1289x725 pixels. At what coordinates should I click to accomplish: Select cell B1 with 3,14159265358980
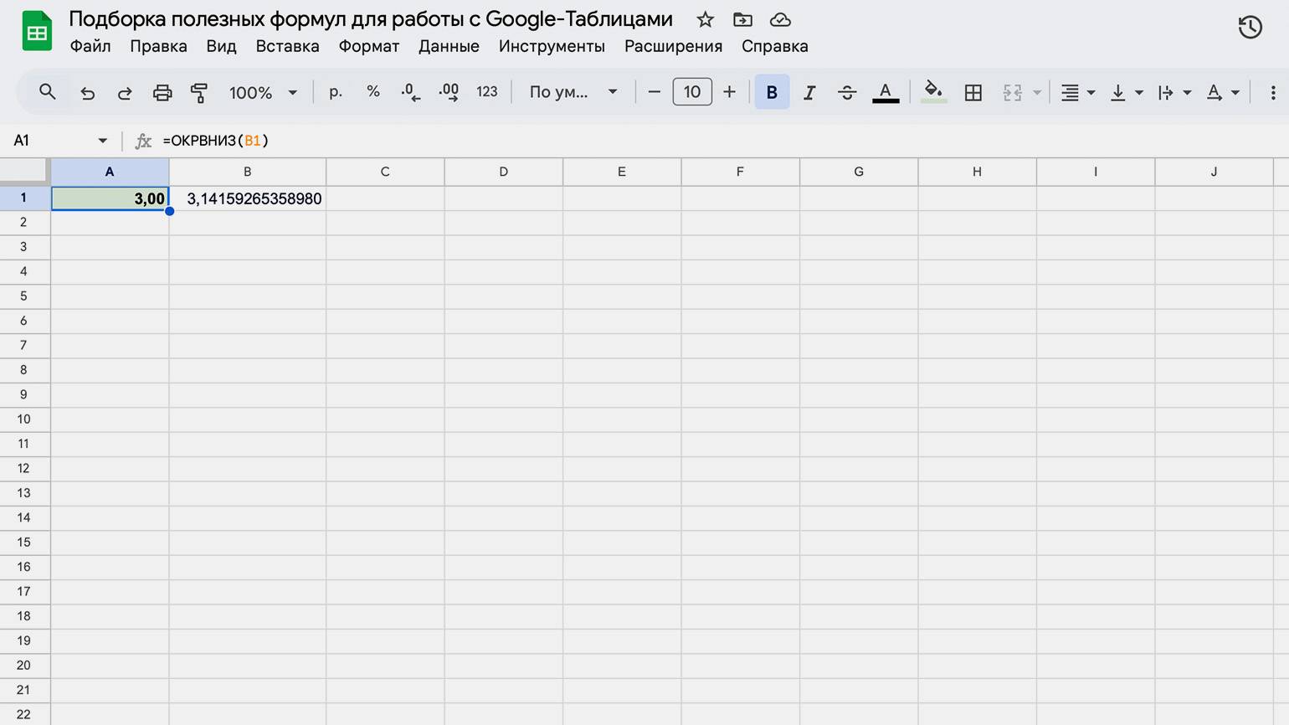coord(248,198)
